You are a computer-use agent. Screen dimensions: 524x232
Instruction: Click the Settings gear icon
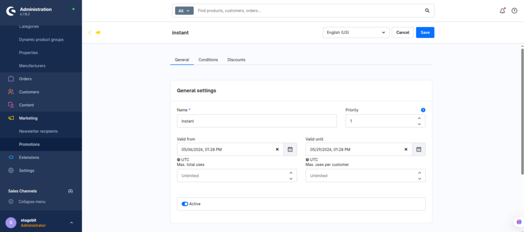click(11, 170)
